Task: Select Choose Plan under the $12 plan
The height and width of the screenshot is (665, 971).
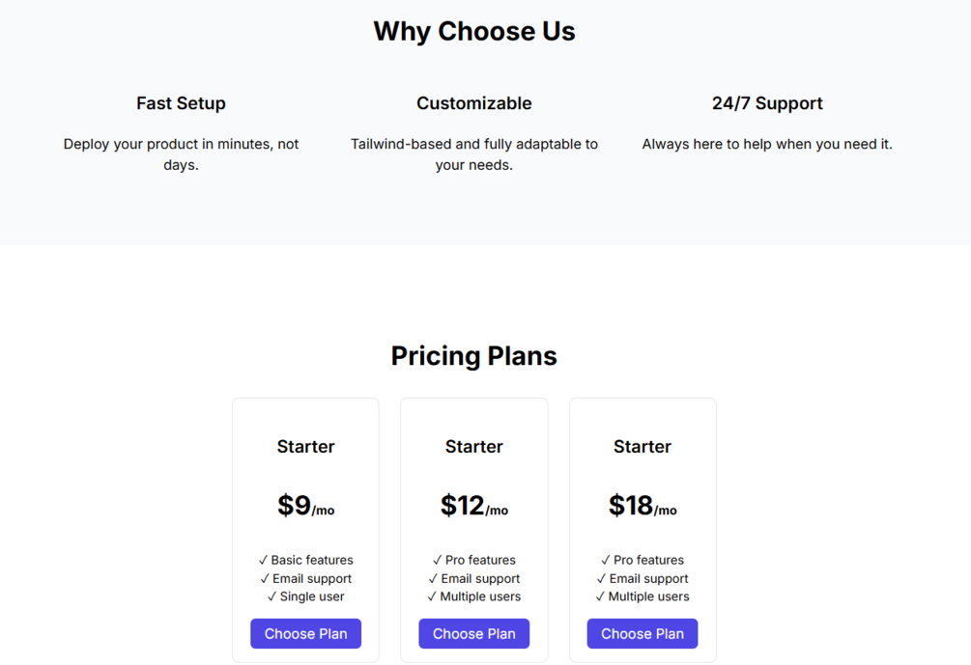Action: click(x=473, y=634)
